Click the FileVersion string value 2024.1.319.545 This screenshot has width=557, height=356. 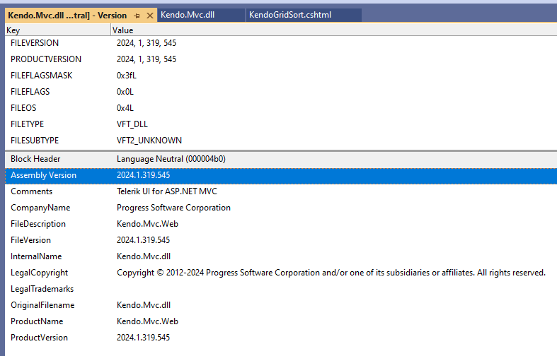[x=144, y=240]
